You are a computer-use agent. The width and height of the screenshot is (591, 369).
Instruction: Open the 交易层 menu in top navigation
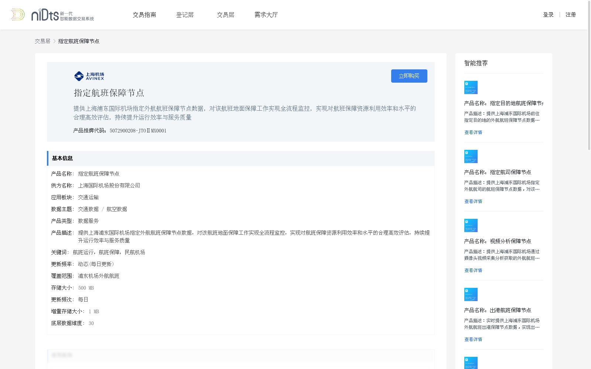point(226,15)
